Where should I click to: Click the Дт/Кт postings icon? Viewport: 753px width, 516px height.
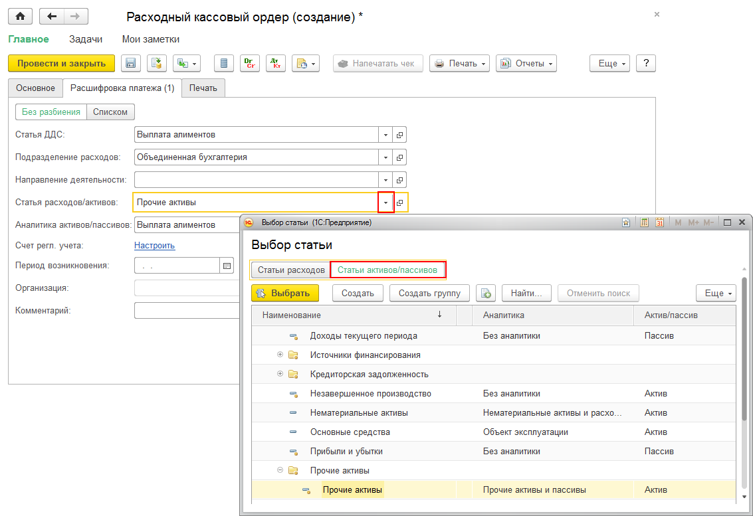[275, 64]
